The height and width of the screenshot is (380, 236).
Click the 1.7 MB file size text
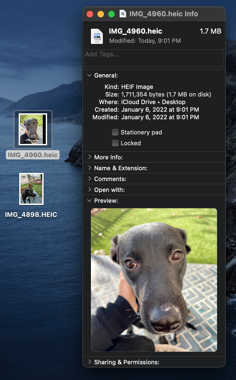coord(211,31)
